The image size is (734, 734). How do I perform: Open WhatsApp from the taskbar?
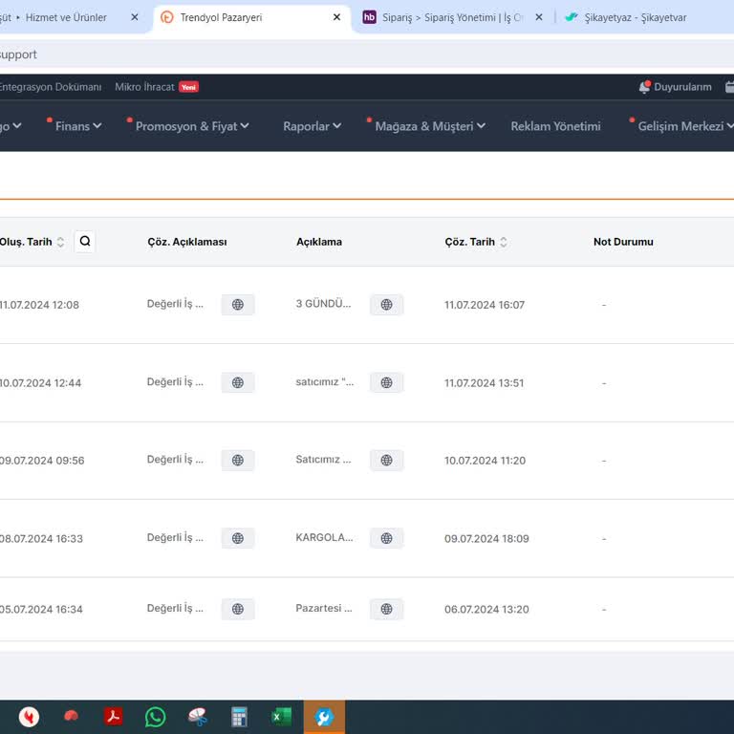pos(155,717)
